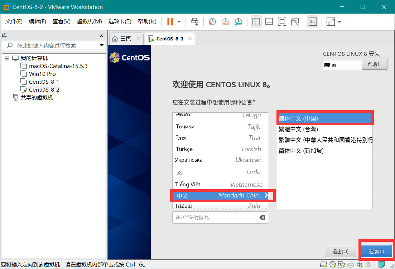Toggle the library sidebar panel view
The height and width of the screenshot is (269, 395).
pyautogui.click(x=256, y=22)
